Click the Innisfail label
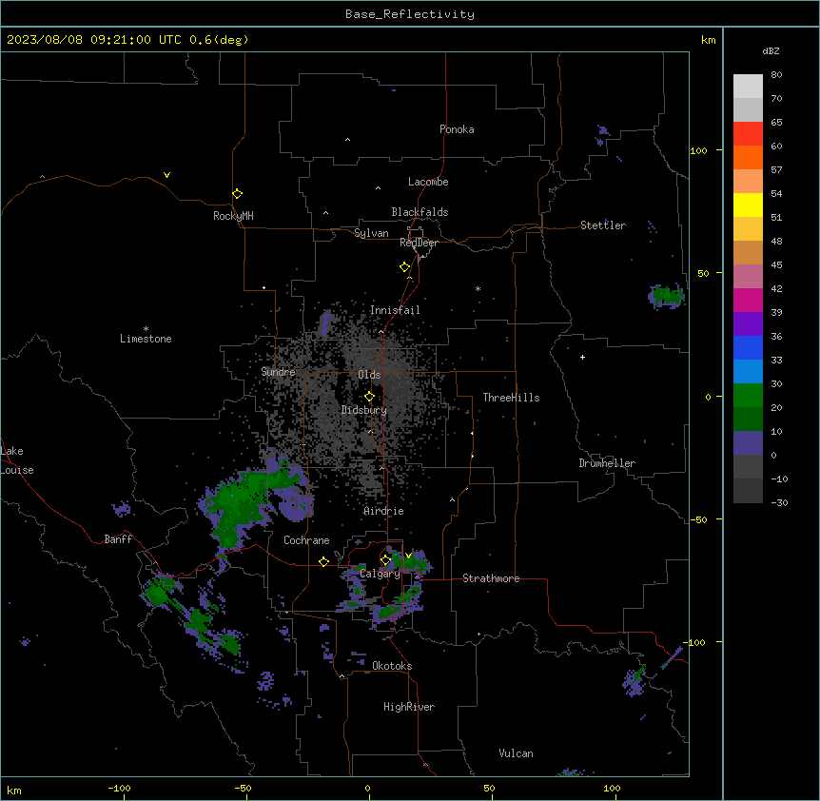820x801 pixels. click(x=395, y=310)
